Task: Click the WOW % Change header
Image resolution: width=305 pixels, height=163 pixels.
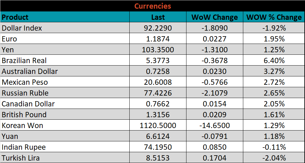Action: point(274,17)
